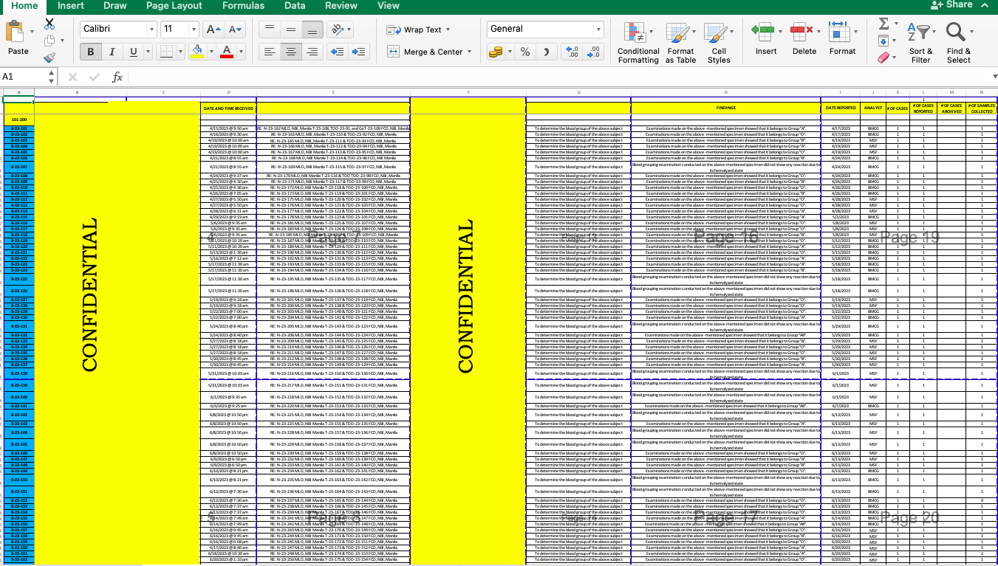The width and height of the screenshot is (998, 566).
Task: Click the Clear eraser icon
Action: [x=883, y=58]
